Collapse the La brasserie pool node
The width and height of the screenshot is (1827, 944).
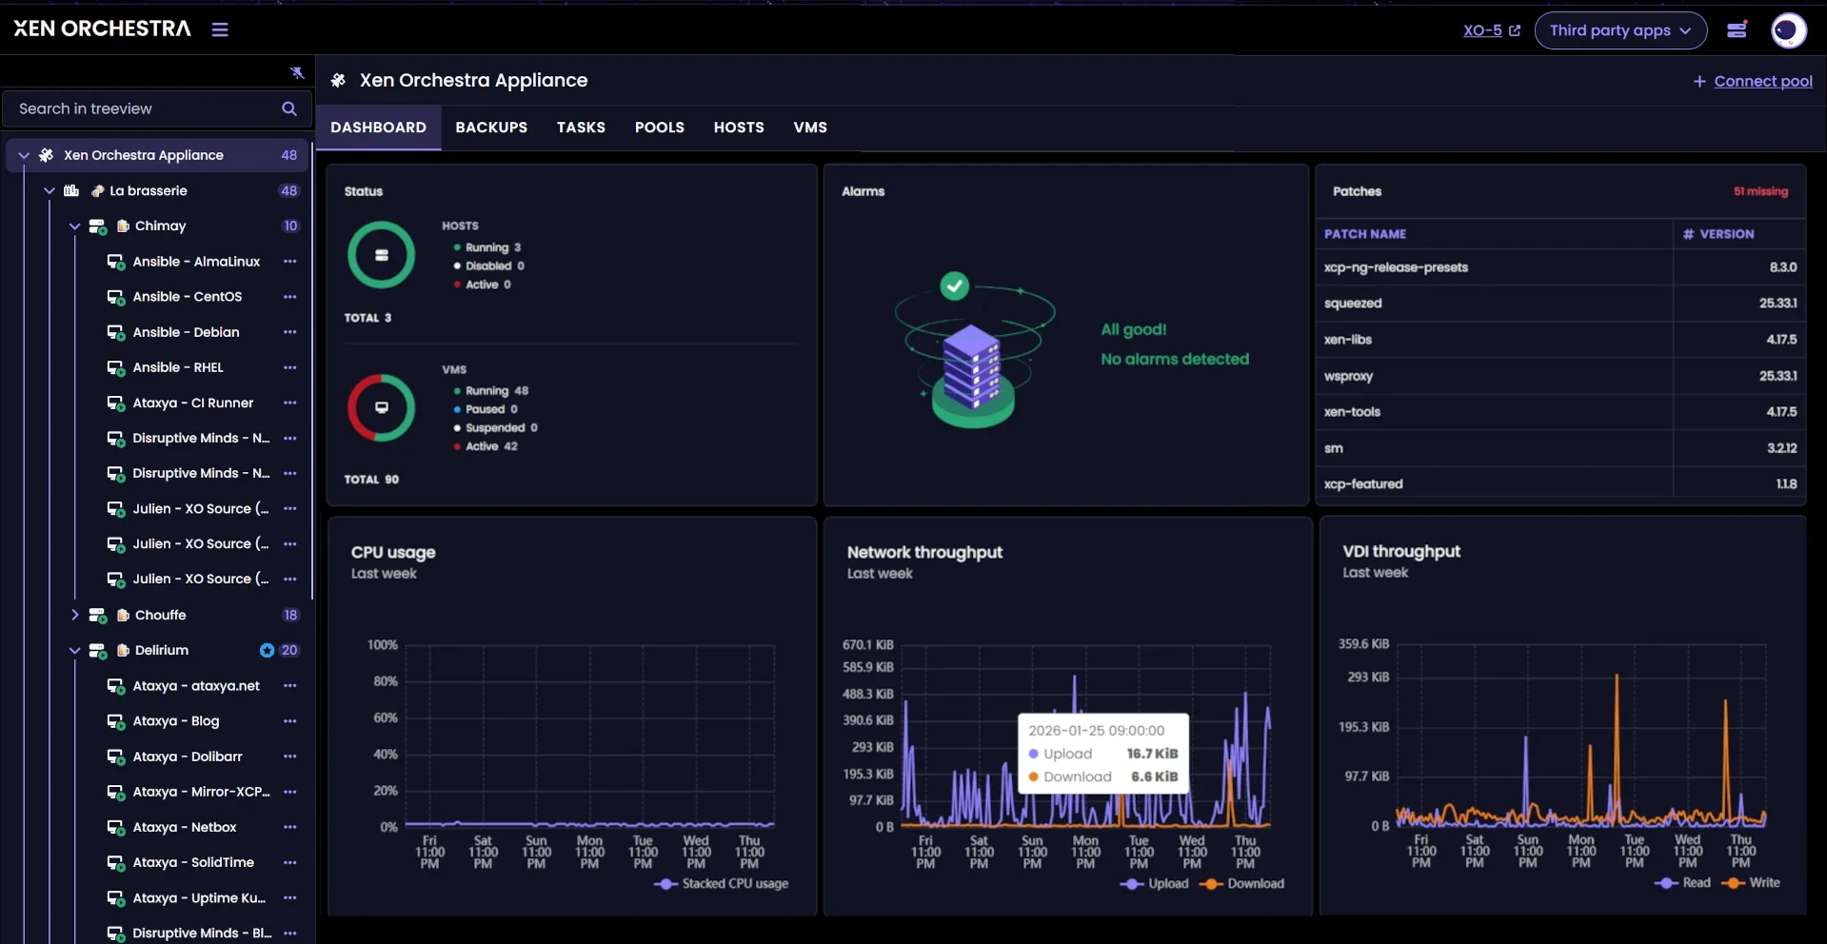[x=50, y=191]
